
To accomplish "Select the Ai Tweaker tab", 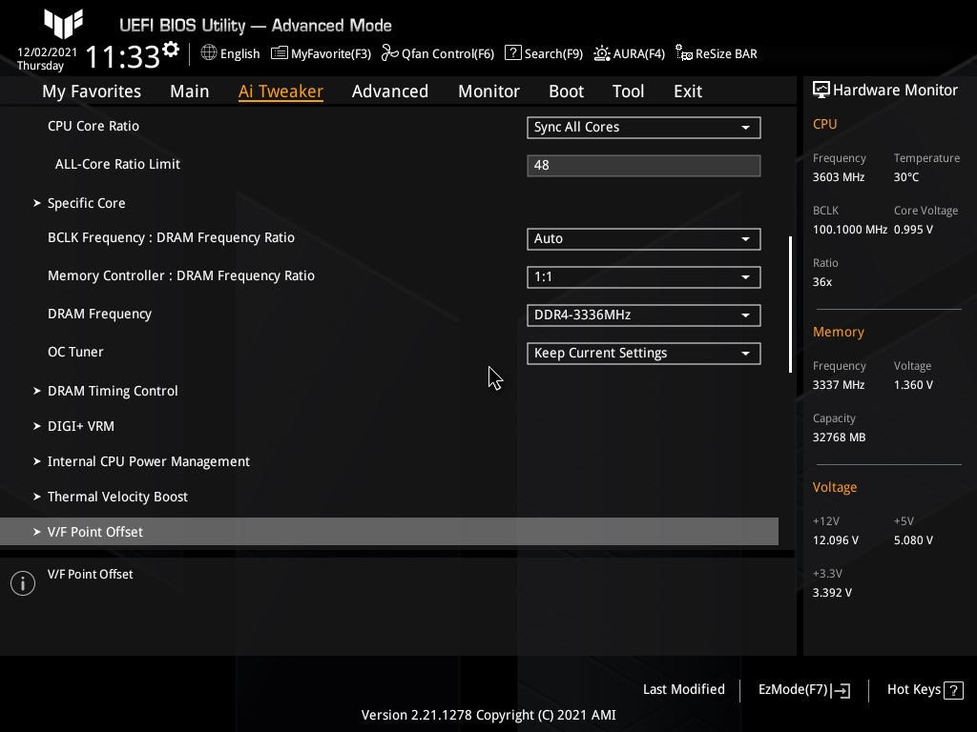I will pyautogui.click(x=281, y=91).
